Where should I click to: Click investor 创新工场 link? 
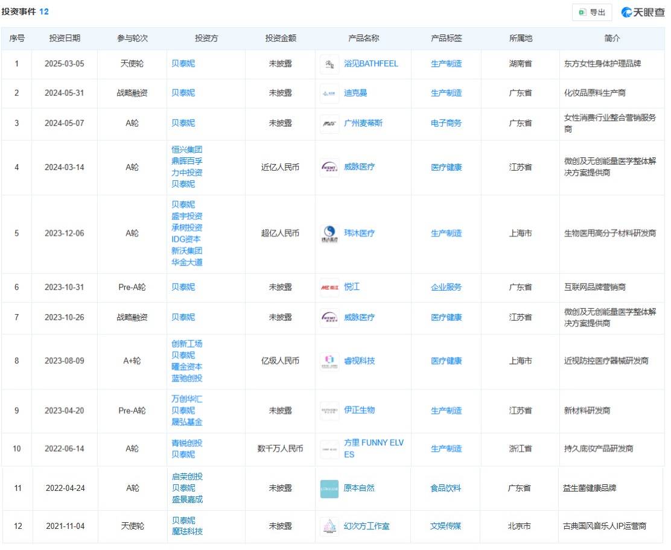click(186, 344)
